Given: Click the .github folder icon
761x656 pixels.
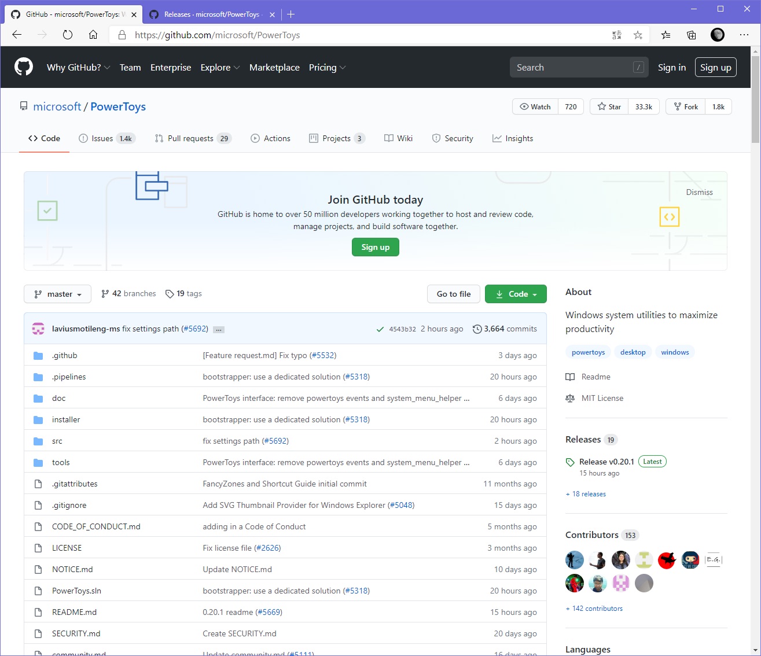Looking at the screenshot, I should tap(38, 355).
